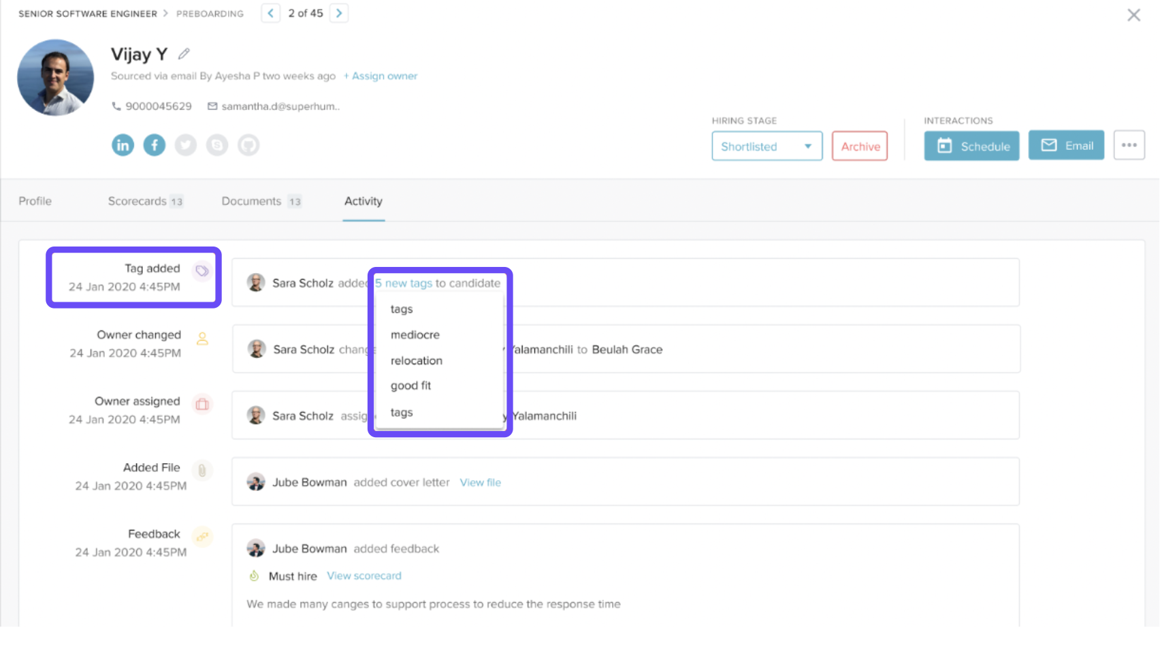Click the paperclip icon beside Added File

point(202,470)
